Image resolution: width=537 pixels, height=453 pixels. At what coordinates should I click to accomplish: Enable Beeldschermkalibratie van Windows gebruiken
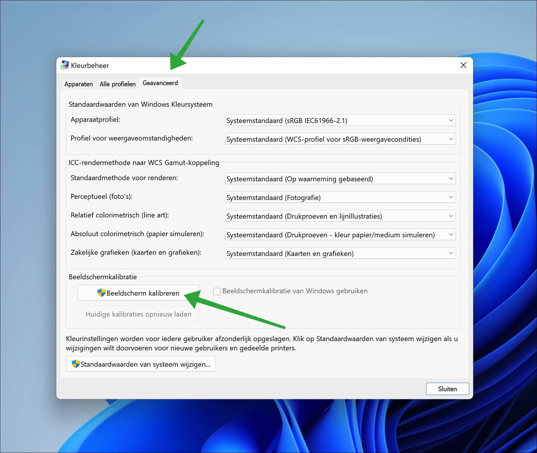coord(217,291)
